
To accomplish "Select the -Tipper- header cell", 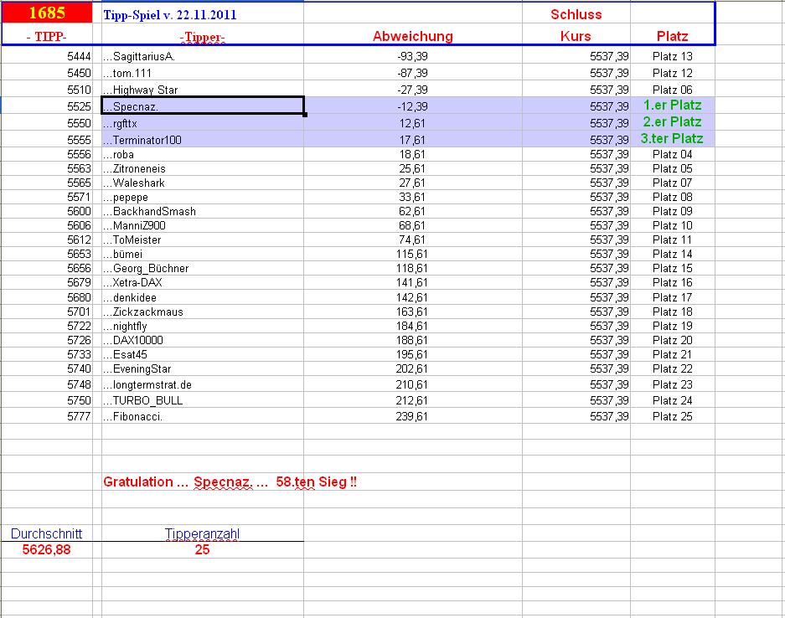I will tap(202, 37).
